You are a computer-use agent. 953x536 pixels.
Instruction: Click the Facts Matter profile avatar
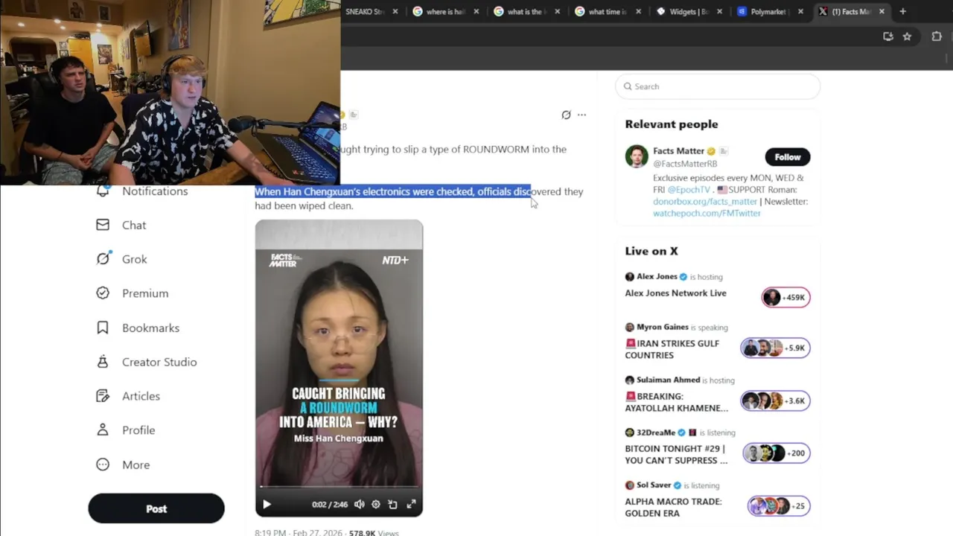637,156
